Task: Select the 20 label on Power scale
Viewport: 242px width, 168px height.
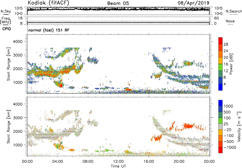Action: [226, 58]
